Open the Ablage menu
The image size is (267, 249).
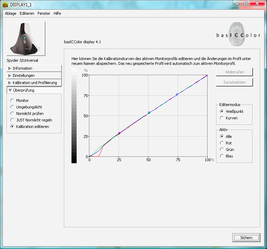point(11,13)
